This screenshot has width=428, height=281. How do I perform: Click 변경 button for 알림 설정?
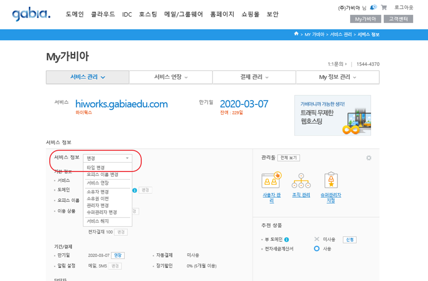click(115, 266)
